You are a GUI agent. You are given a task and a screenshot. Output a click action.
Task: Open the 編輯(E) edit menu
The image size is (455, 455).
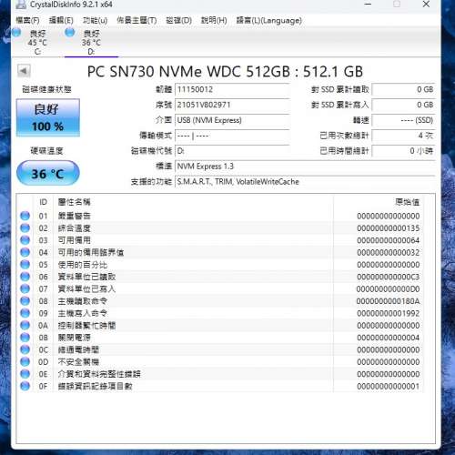tap(61, 21)
